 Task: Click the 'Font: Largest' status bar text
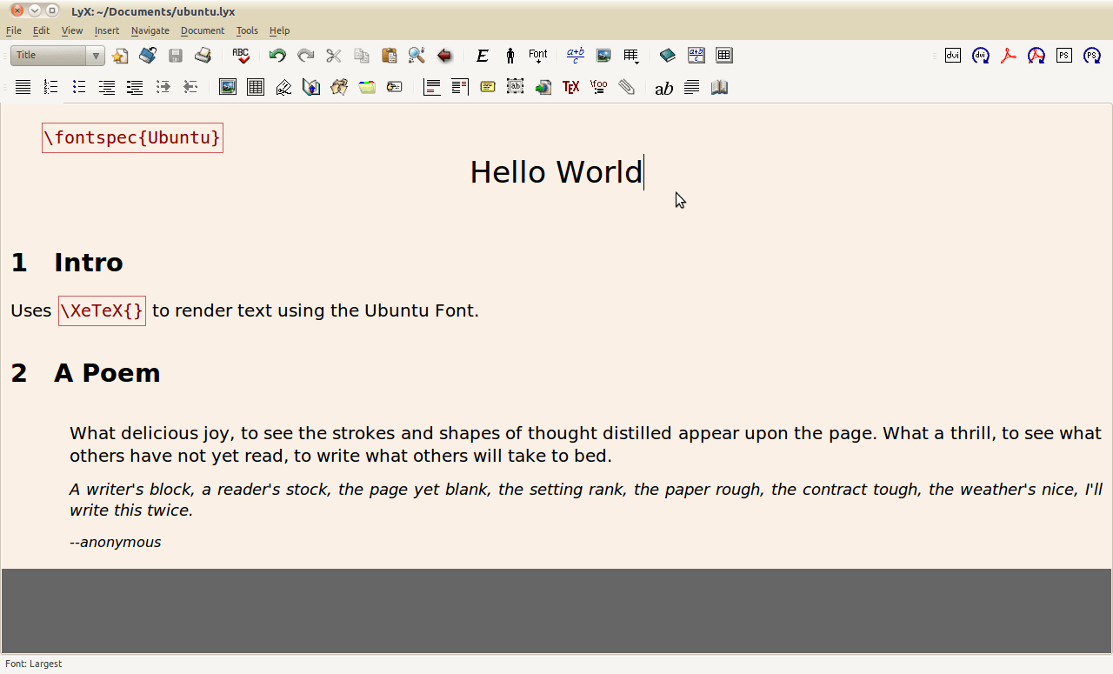coord(33,664)
